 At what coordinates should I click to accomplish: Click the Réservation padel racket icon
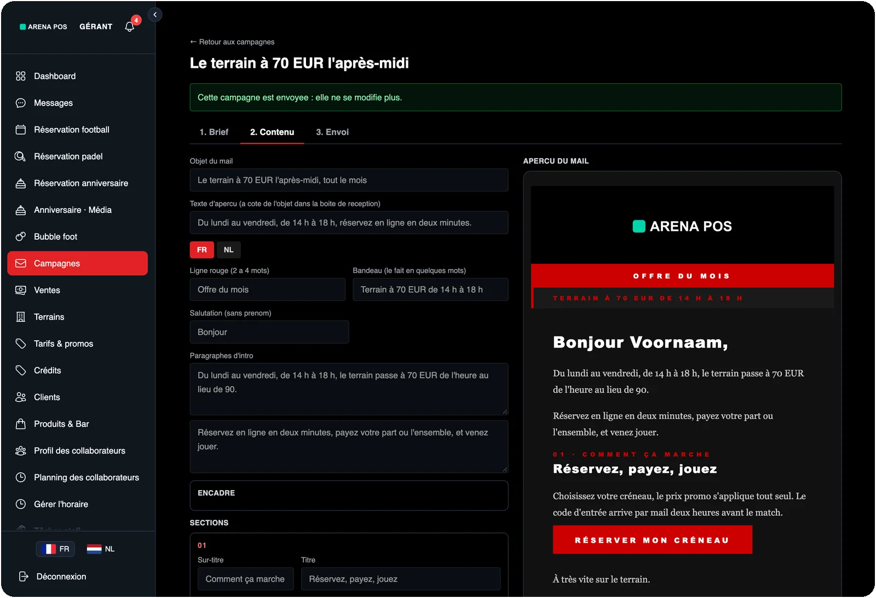[x=21, y=156]
